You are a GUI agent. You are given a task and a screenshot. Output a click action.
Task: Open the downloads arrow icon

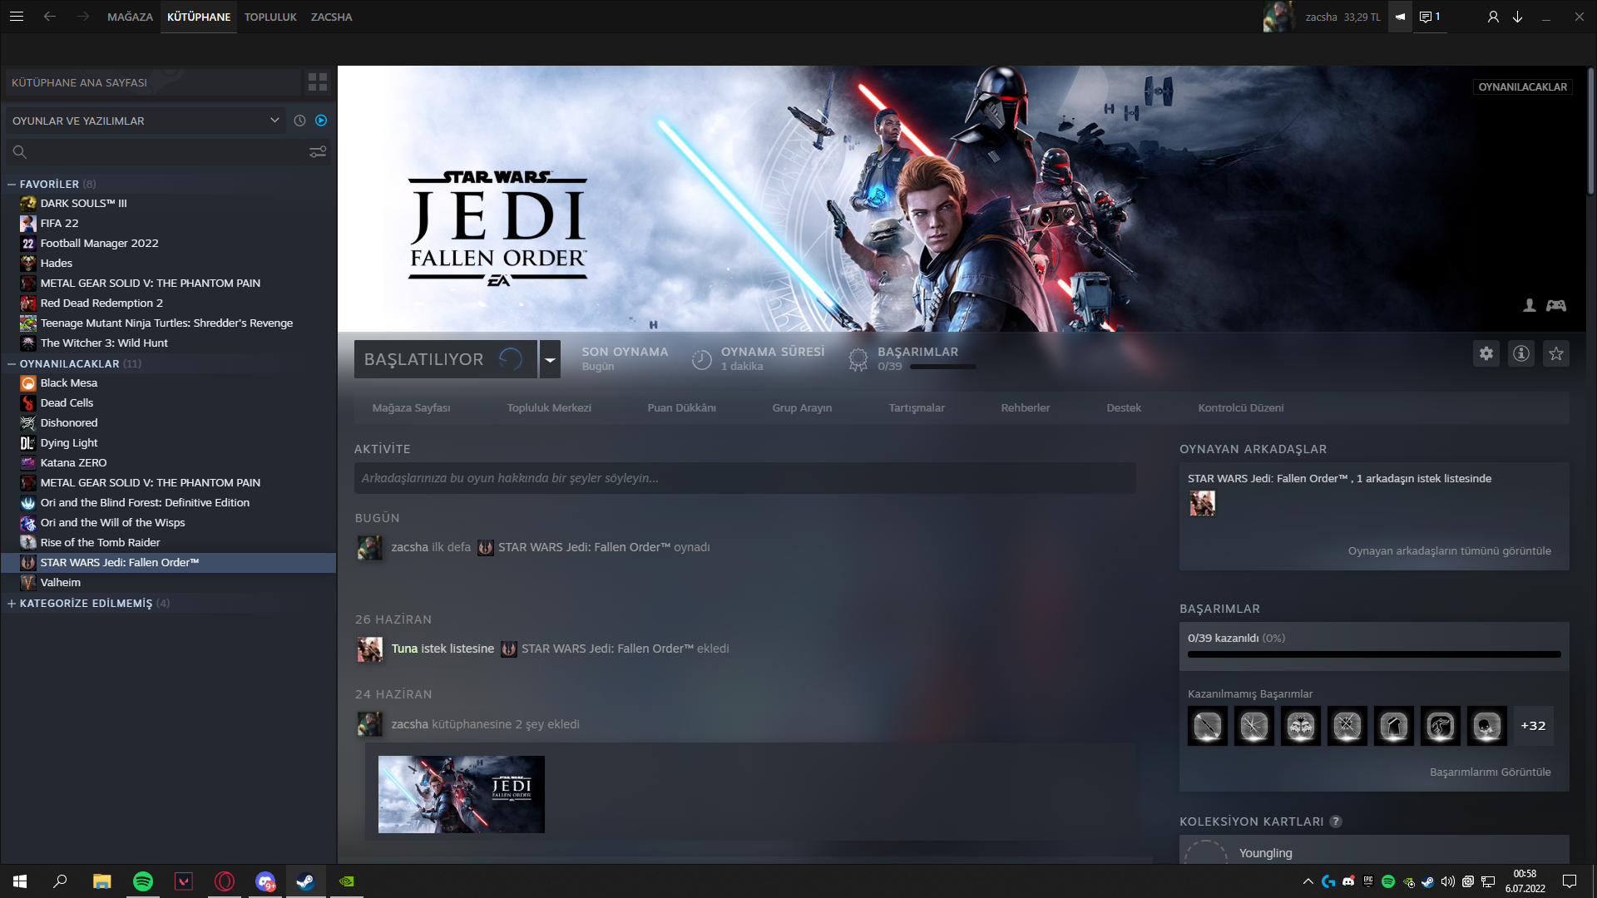click(1517, 17)
